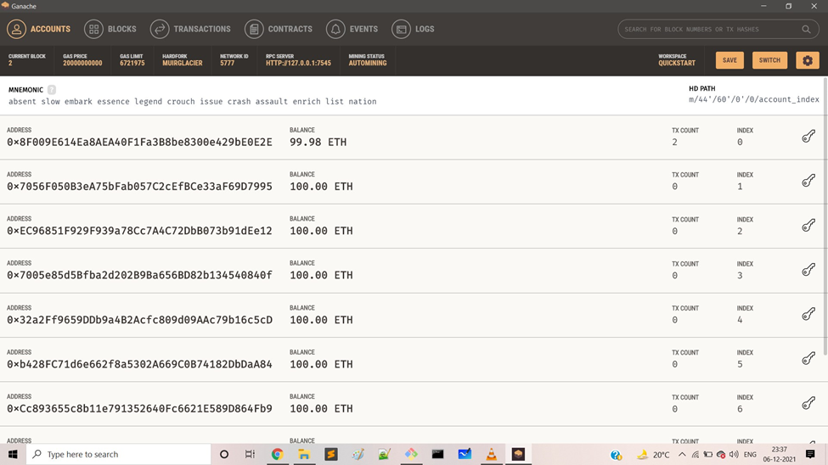The height and width of the screenshot is (465, 828).
Task: Open Google Chrome from the taskbar
Action: click(277, 454)
